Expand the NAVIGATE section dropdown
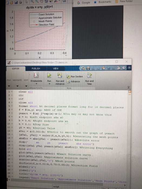The width and height of the screenshot is (142, 189). [x=18, y=86]
